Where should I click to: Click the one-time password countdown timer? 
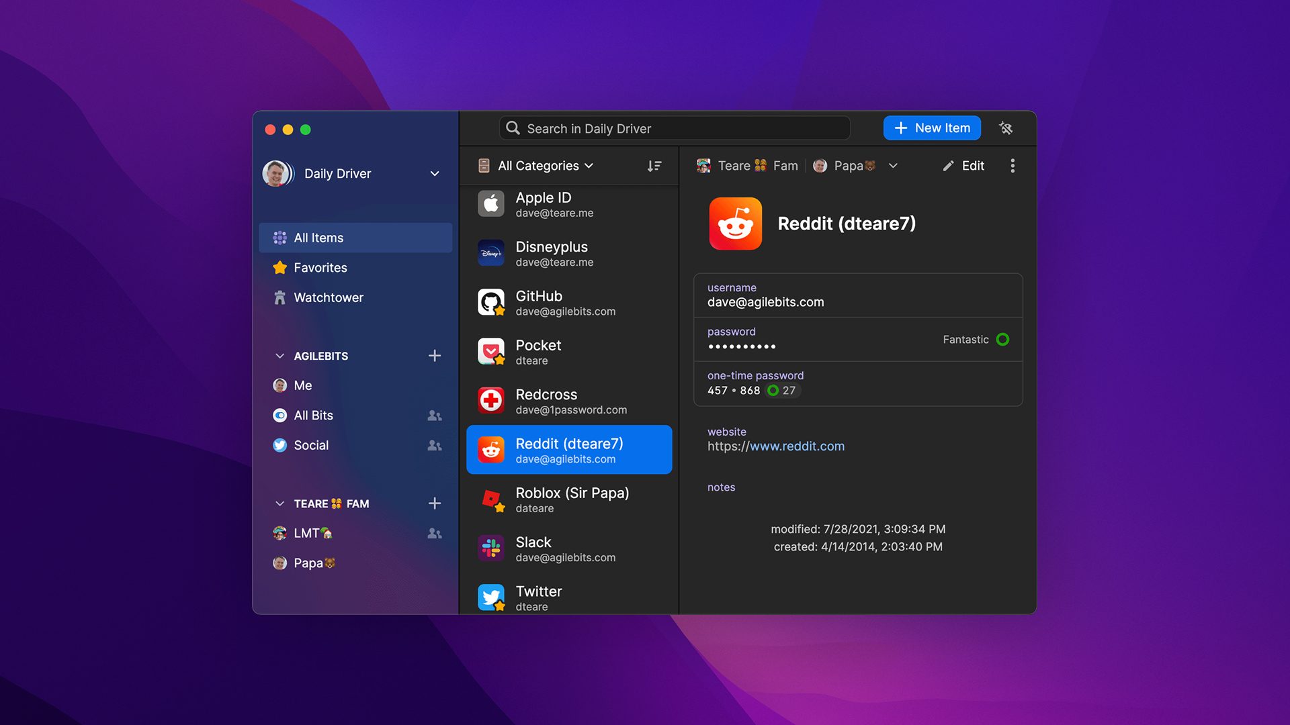782,391
